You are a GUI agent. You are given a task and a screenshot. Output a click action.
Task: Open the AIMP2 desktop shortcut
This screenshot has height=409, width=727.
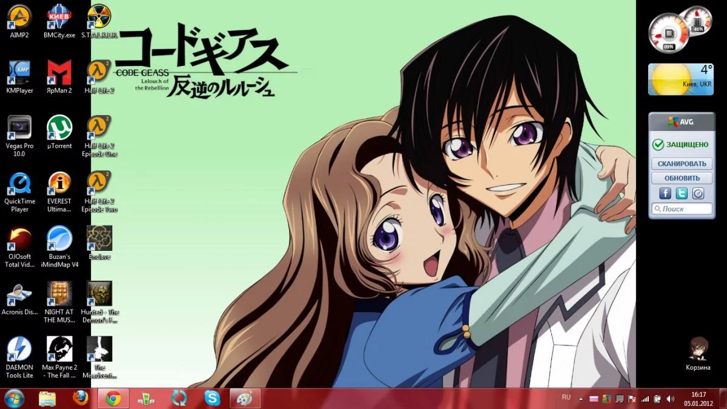pyautogui.click(x=19, y=22)
